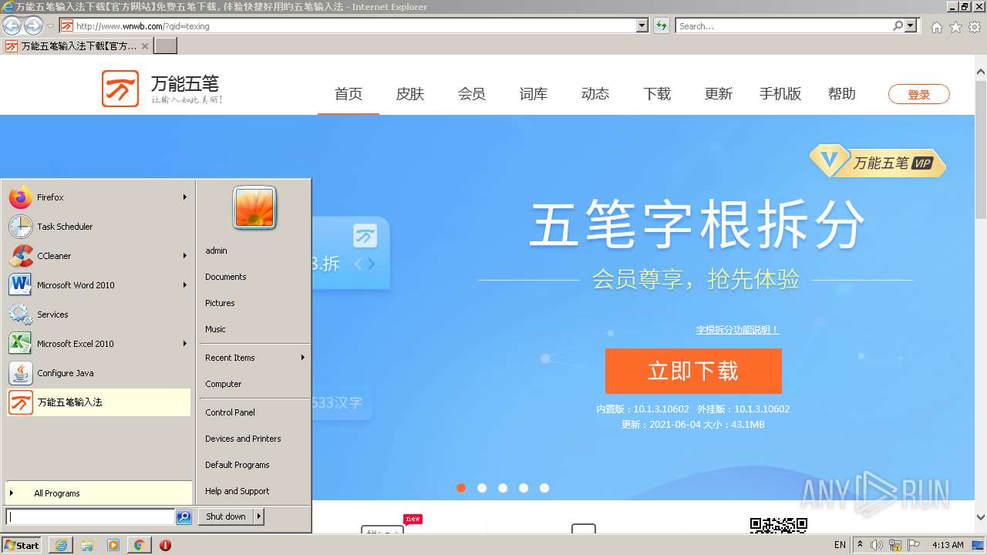The height and width of the screenshot is (555, 987).
Task: Open 下载 nav tab
Action: (x=657, y=94)
